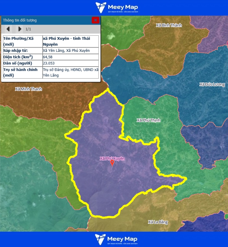Select the Xã Đức Lương map label

tap(212, 84)
